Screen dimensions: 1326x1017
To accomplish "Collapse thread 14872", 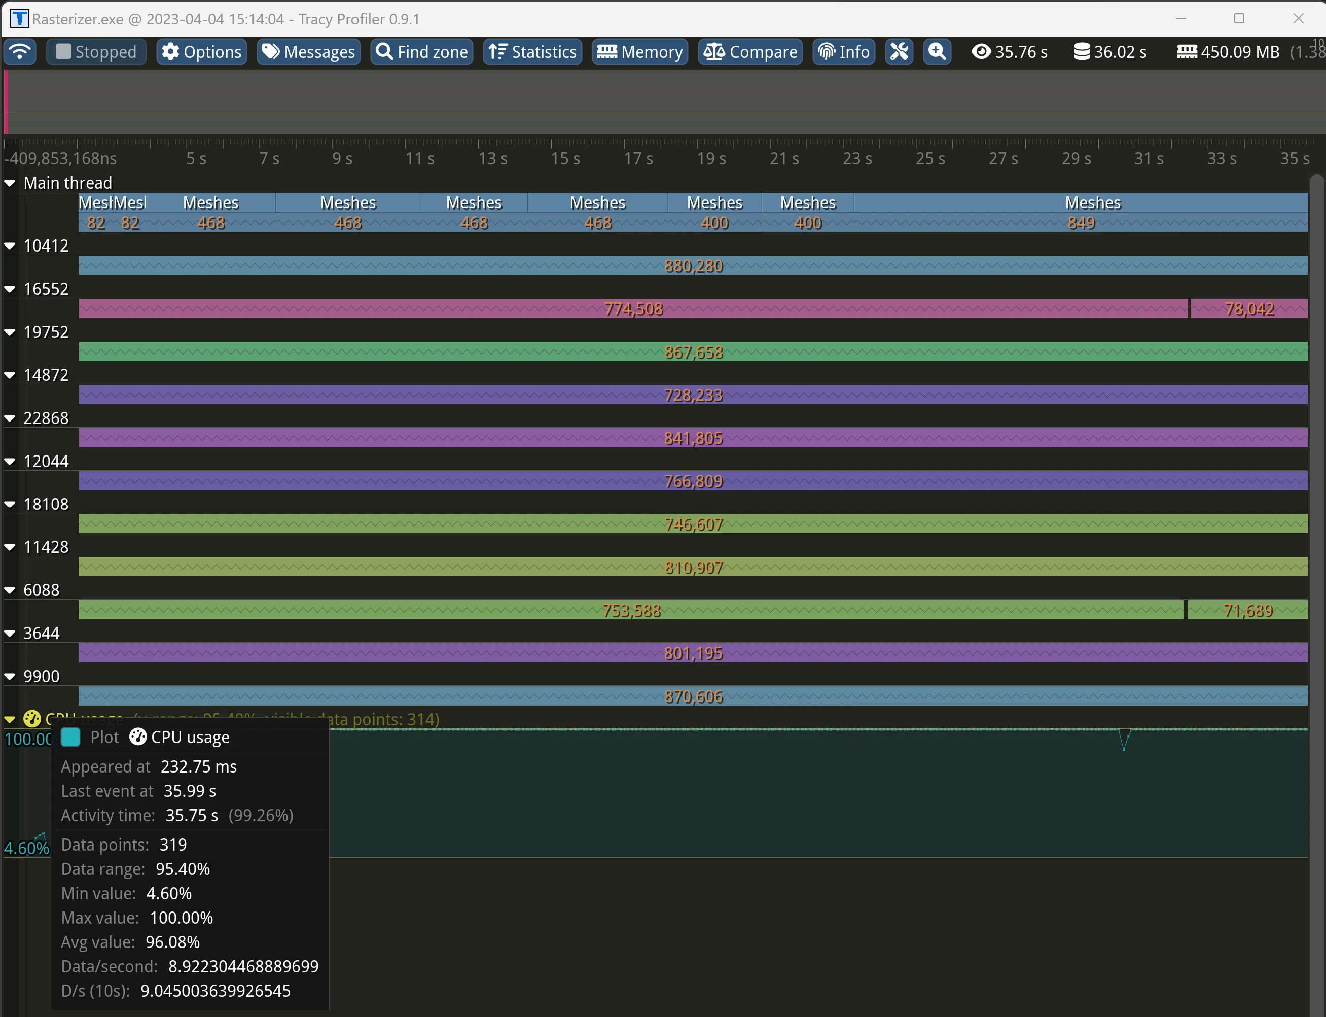I will click(x=10, y=375).
